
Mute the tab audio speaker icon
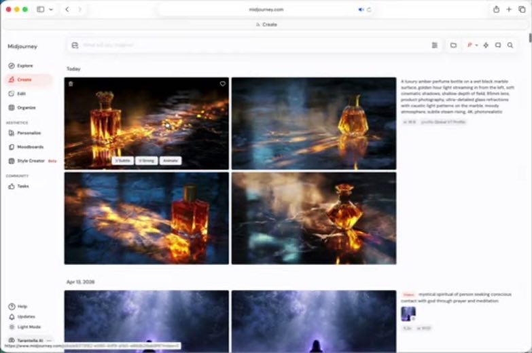[x=361, y=10]
